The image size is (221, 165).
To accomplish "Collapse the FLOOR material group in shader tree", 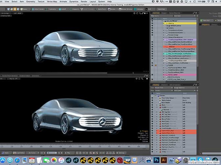I will click(157, 107).
